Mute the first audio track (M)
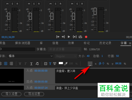This screenshot has height=100, width=132. click(x=7, y=4)
